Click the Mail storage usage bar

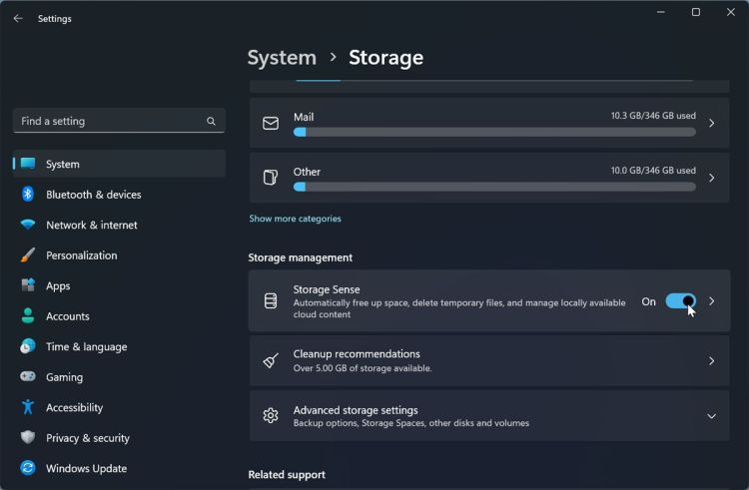(494, 132)
